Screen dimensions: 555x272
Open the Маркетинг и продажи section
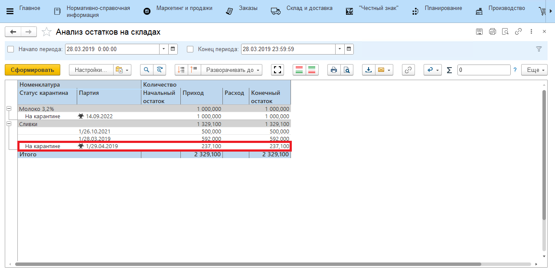(184, 8)
